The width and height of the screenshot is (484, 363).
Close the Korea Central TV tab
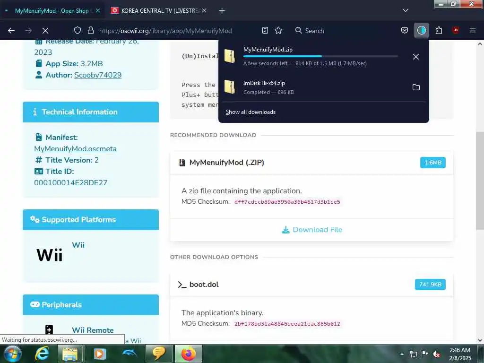pyautogui.click(x=204, y=10)
